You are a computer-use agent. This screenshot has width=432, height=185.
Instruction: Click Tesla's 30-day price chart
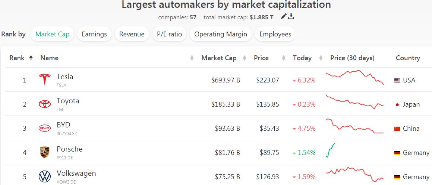point(354,77)
